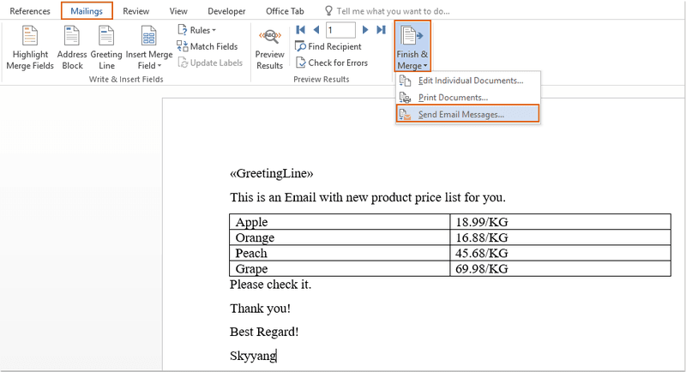This screenshot has height=372, width=686.
Task: Go to next record arrow
Action: (x=365, y=30)
